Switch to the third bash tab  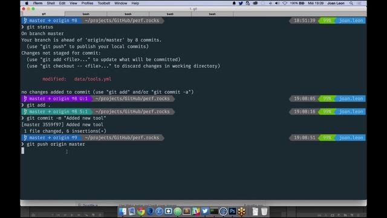point(128,14)
